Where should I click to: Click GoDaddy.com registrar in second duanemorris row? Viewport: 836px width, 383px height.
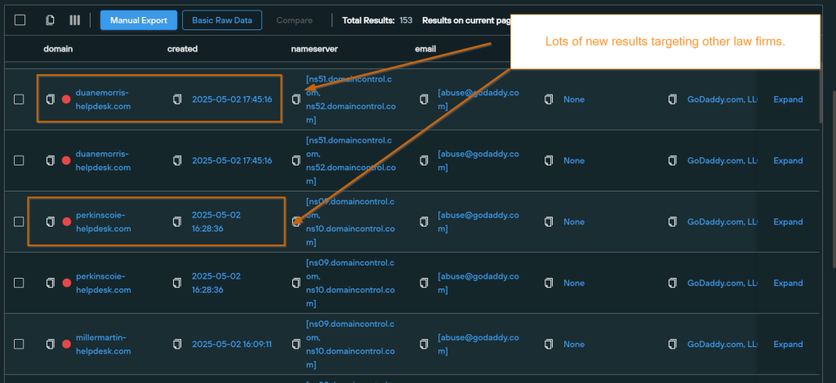point(723,161)
